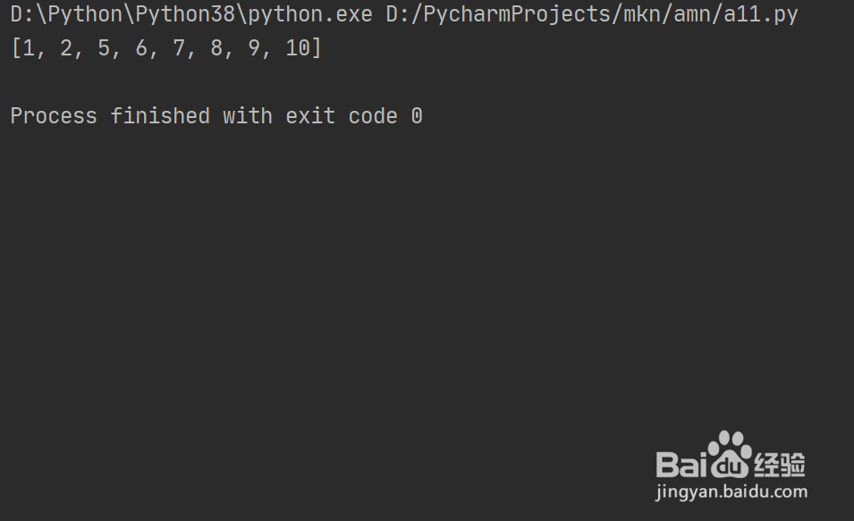Open the jingyan.baidu.com watermark link
The height and width of the screenshot is (521, 854).
(731, 492)
